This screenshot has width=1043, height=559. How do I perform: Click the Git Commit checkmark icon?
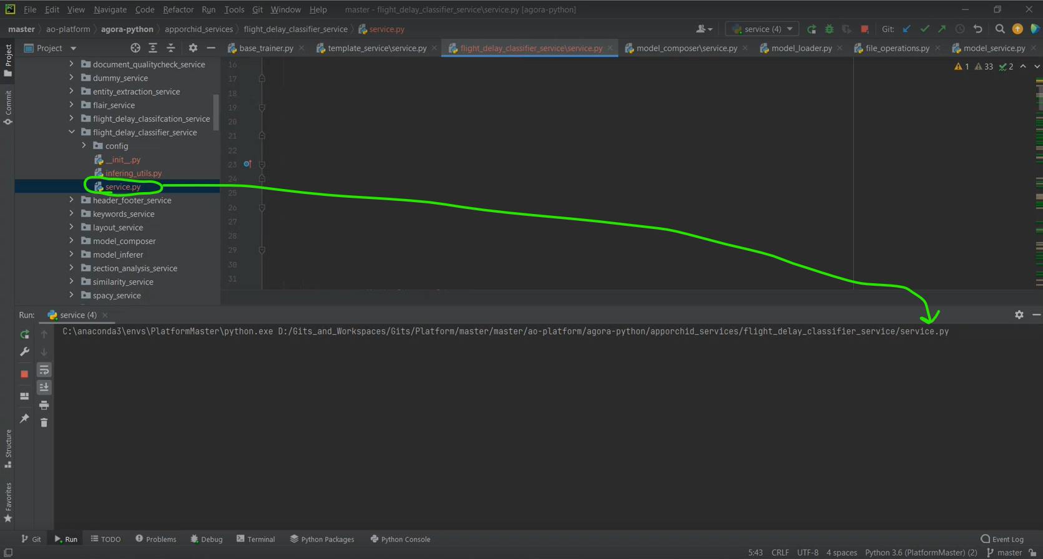[x=924, y=29]
